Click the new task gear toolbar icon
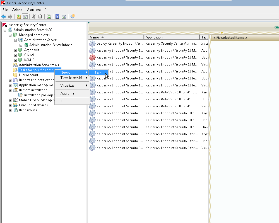The image size is (279, 223). click(x=73, y=16)
